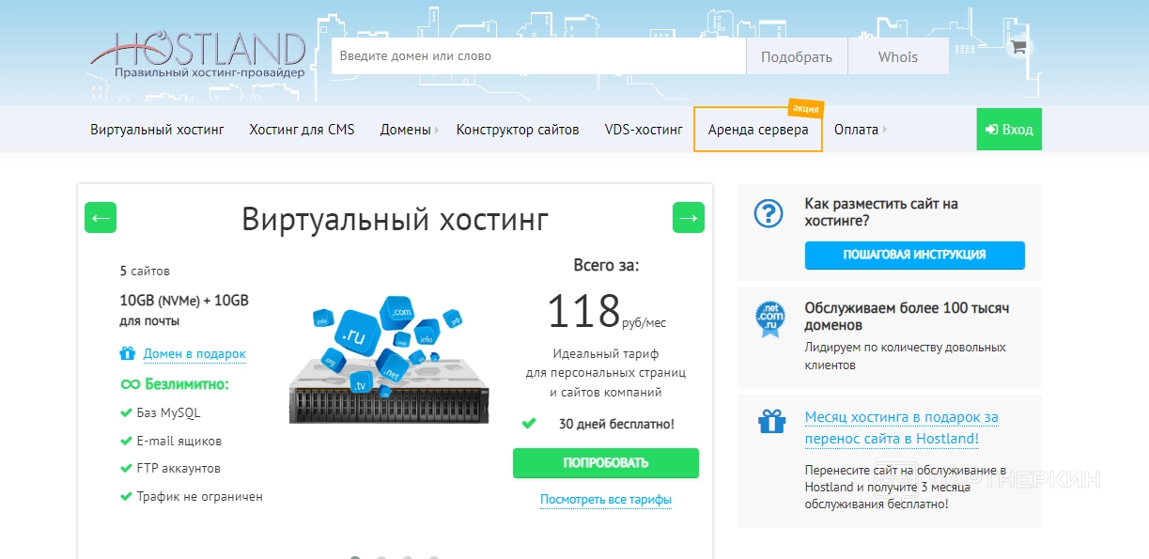Expand the Домены dropdown menu
Viewport: 1149px width, 559px height.
[409, 130]
